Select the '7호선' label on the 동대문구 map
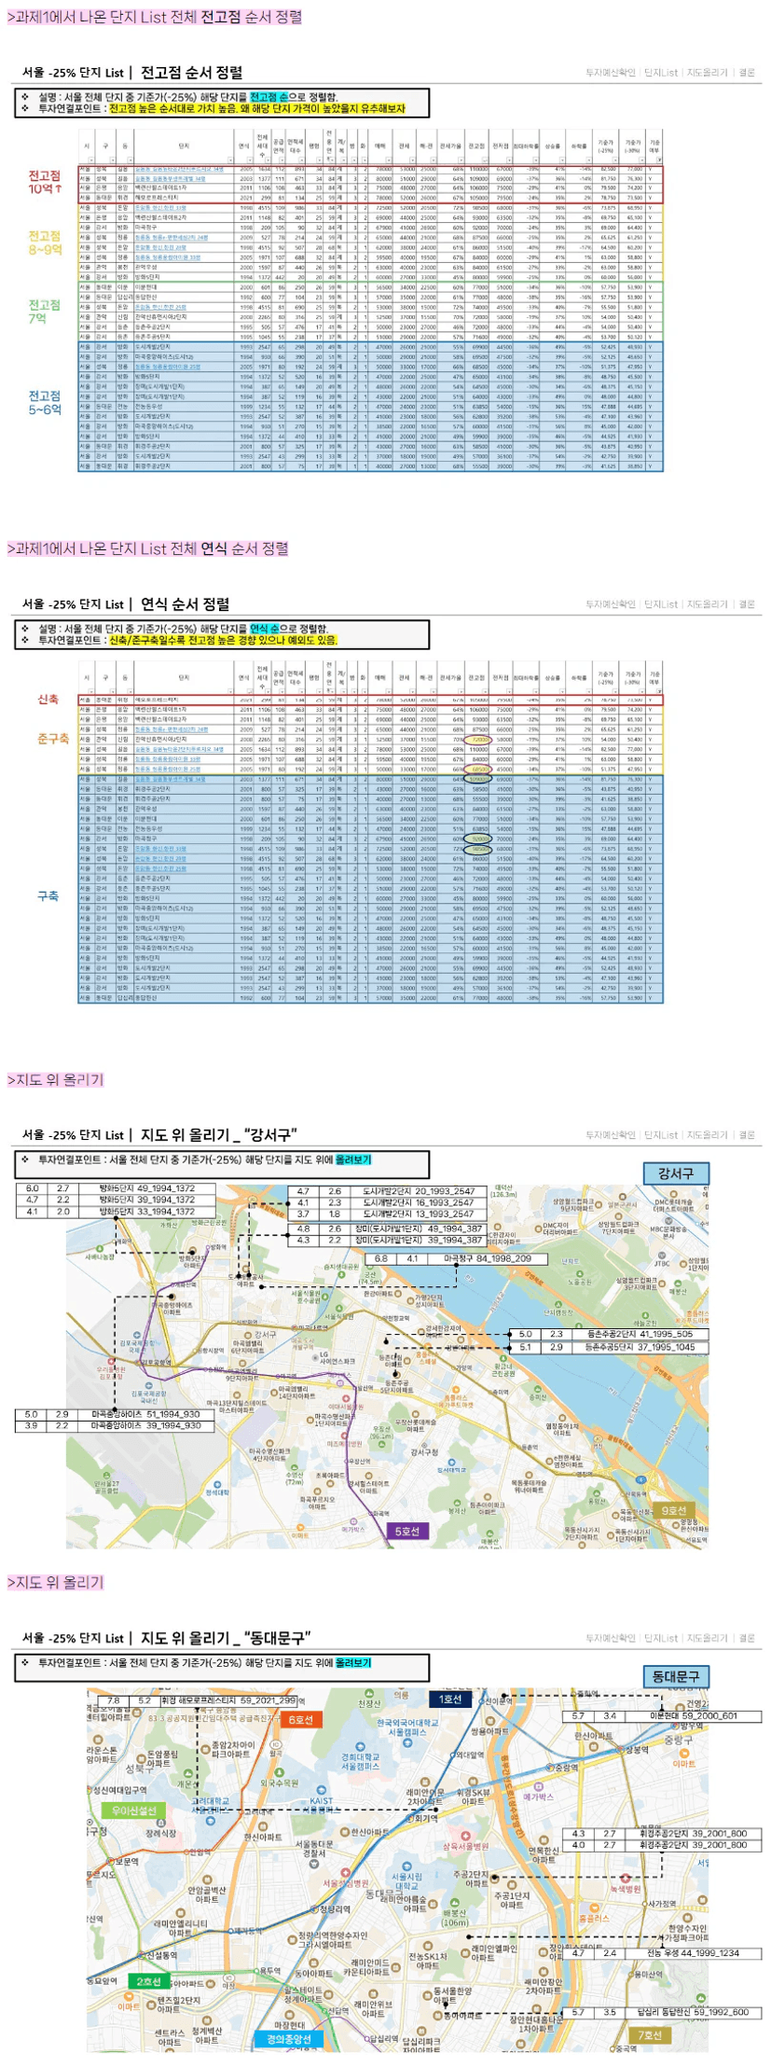 pyautogui.click(x=649, y=2035)
